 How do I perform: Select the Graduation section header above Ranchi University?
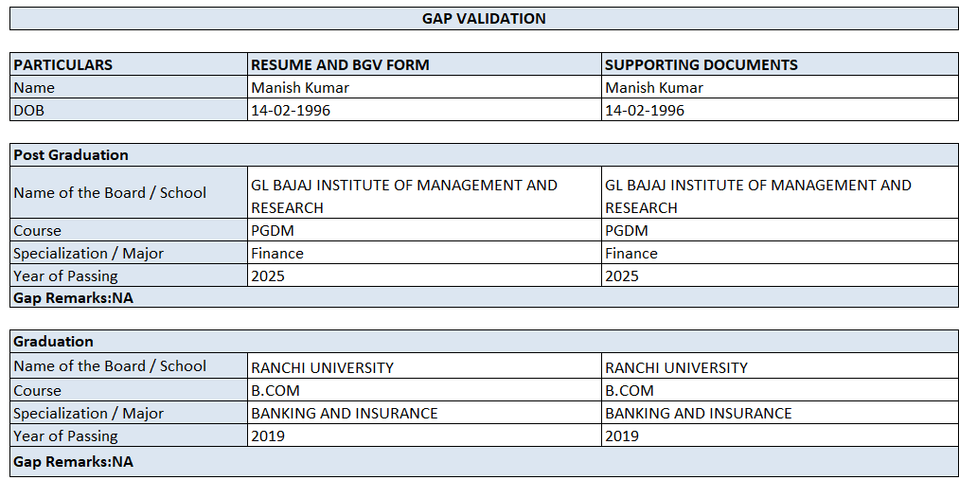click(54, 342)
